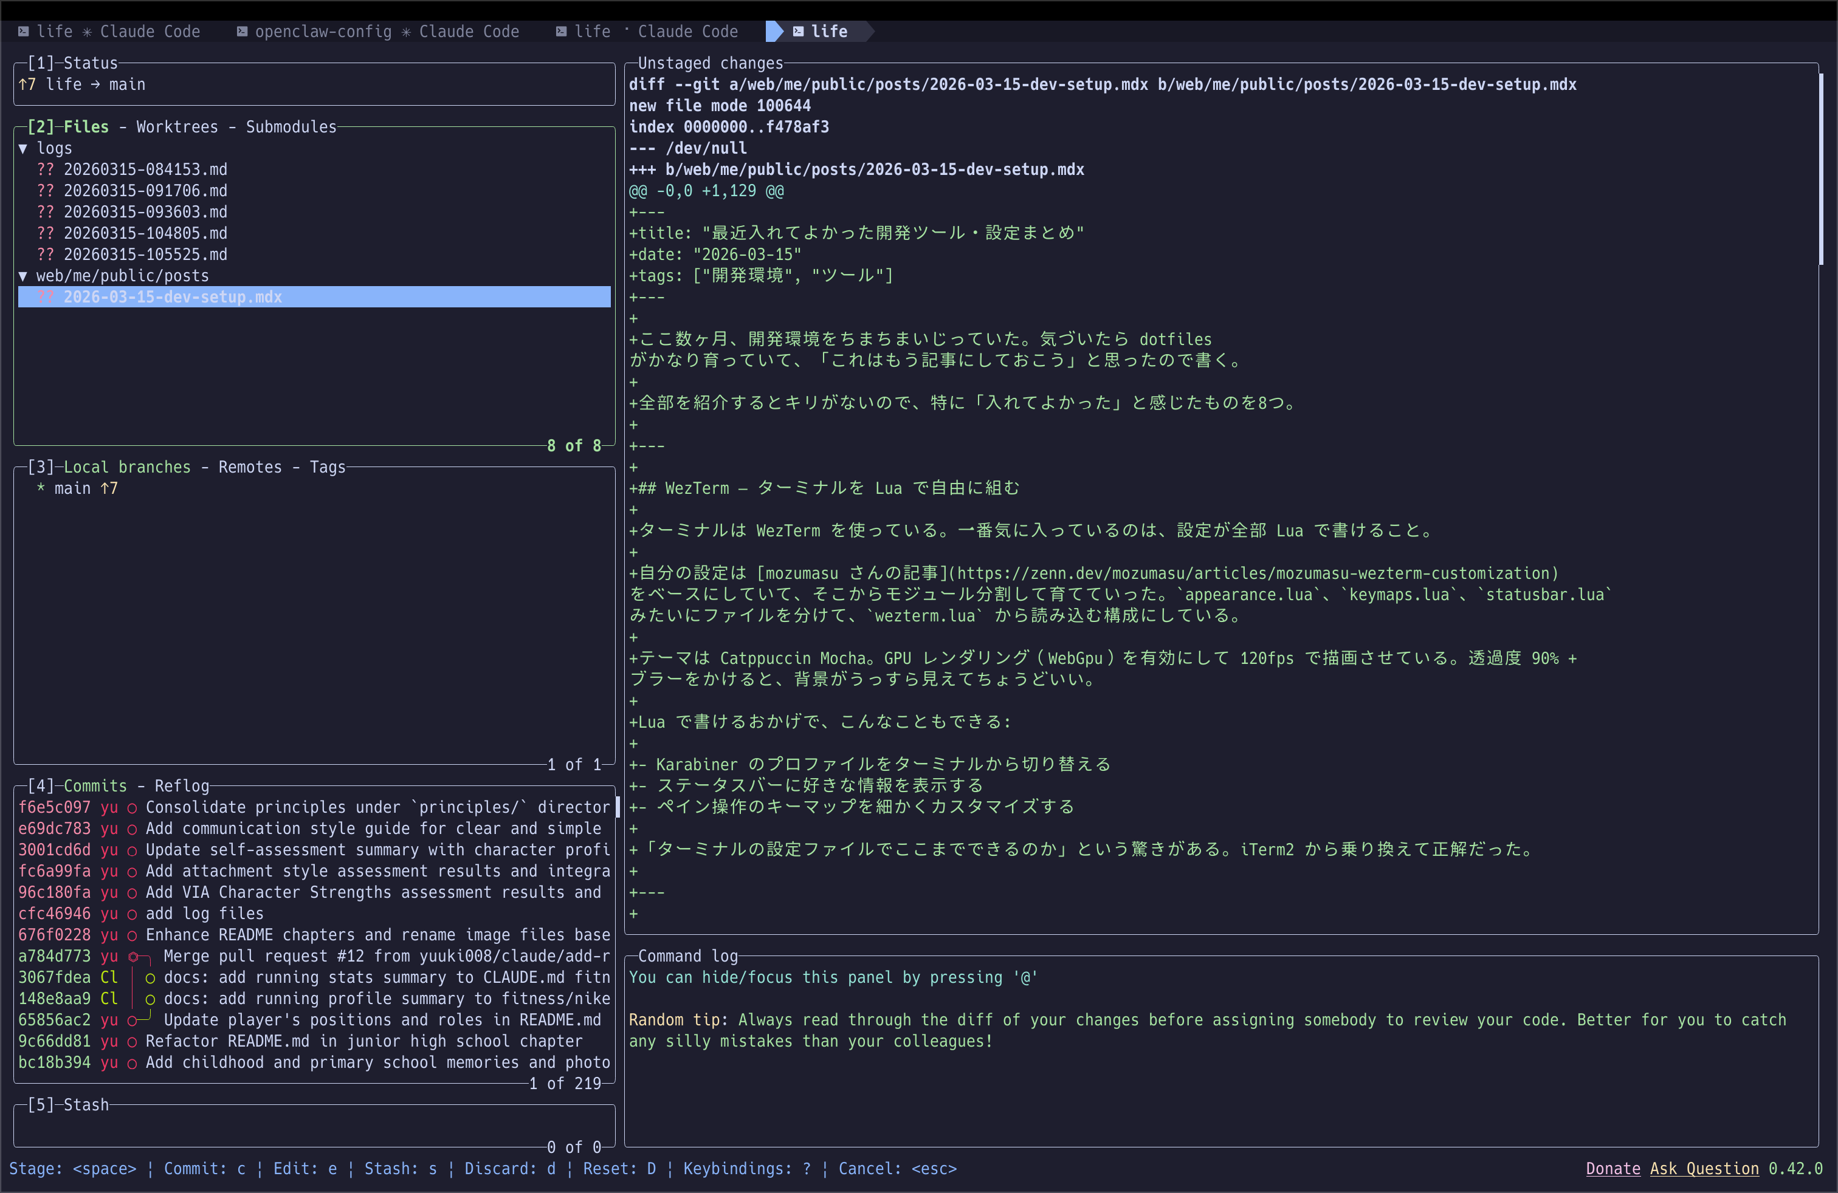Image resolution: width=1838 pixels, height=1193 pixels.
Task: Click the Donate link
Action: pyautogui.click(x=1613, y=1168)
